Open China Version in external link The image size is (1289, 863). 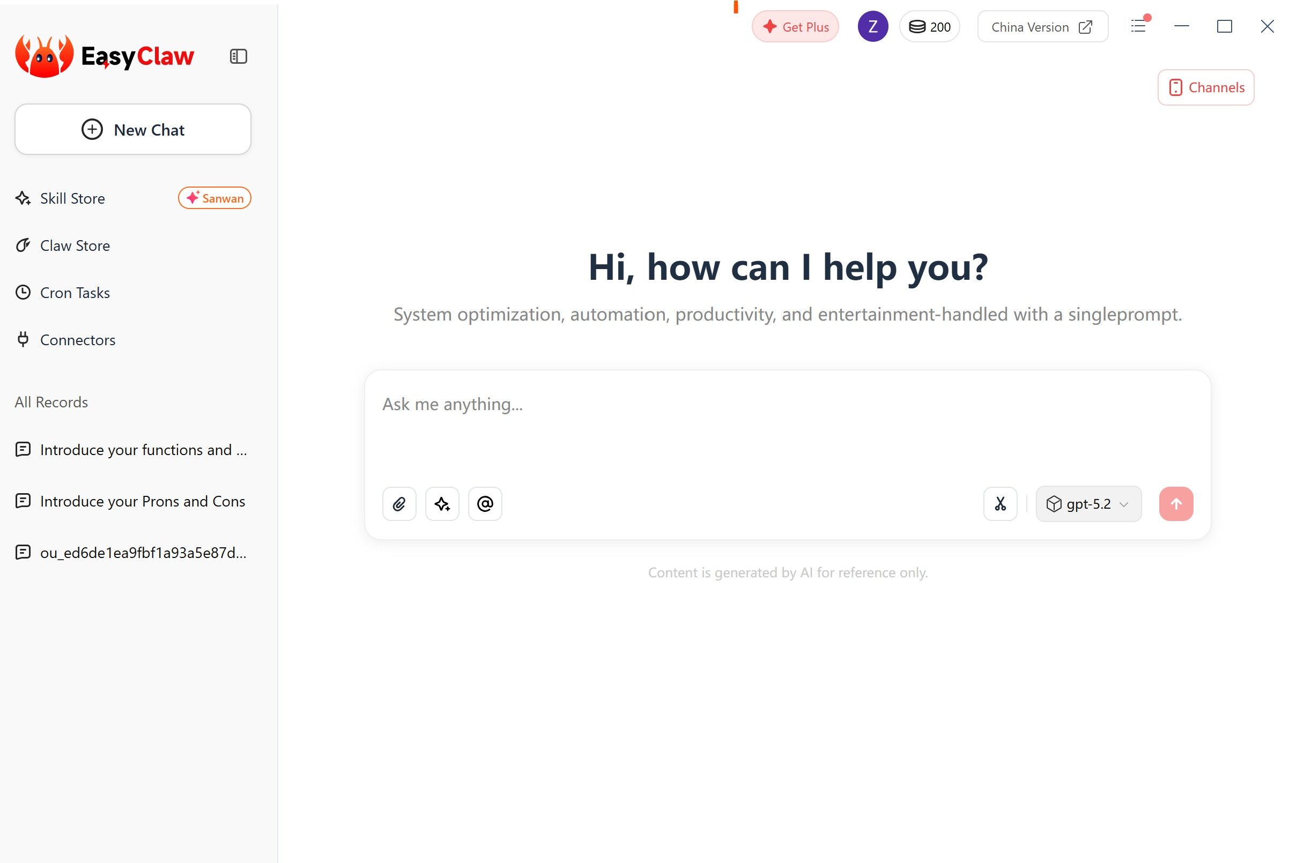1042,26
